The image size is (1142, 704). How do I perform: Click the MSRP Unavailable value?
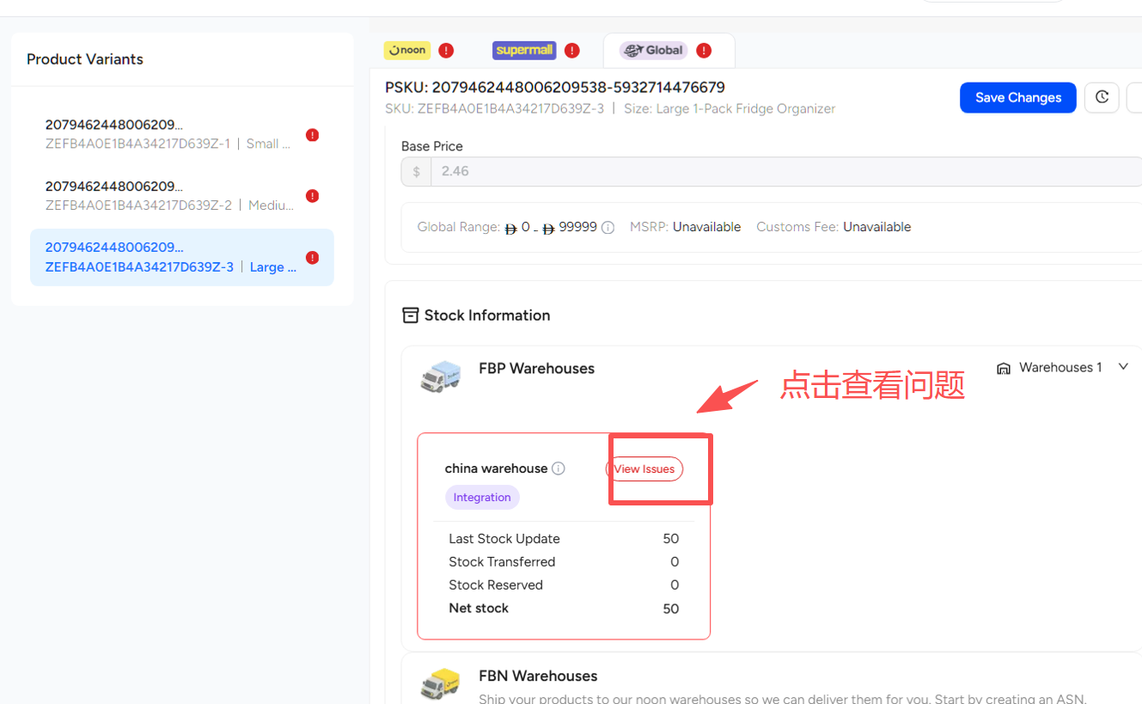[x=706, y=227]
